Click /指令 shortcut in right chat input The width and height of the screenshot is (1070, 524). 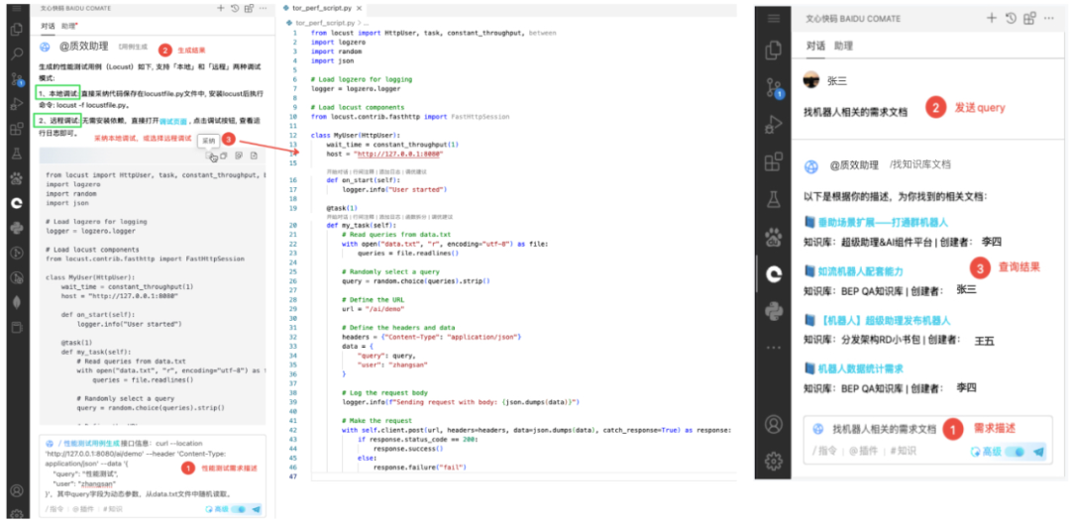[824, 451]
